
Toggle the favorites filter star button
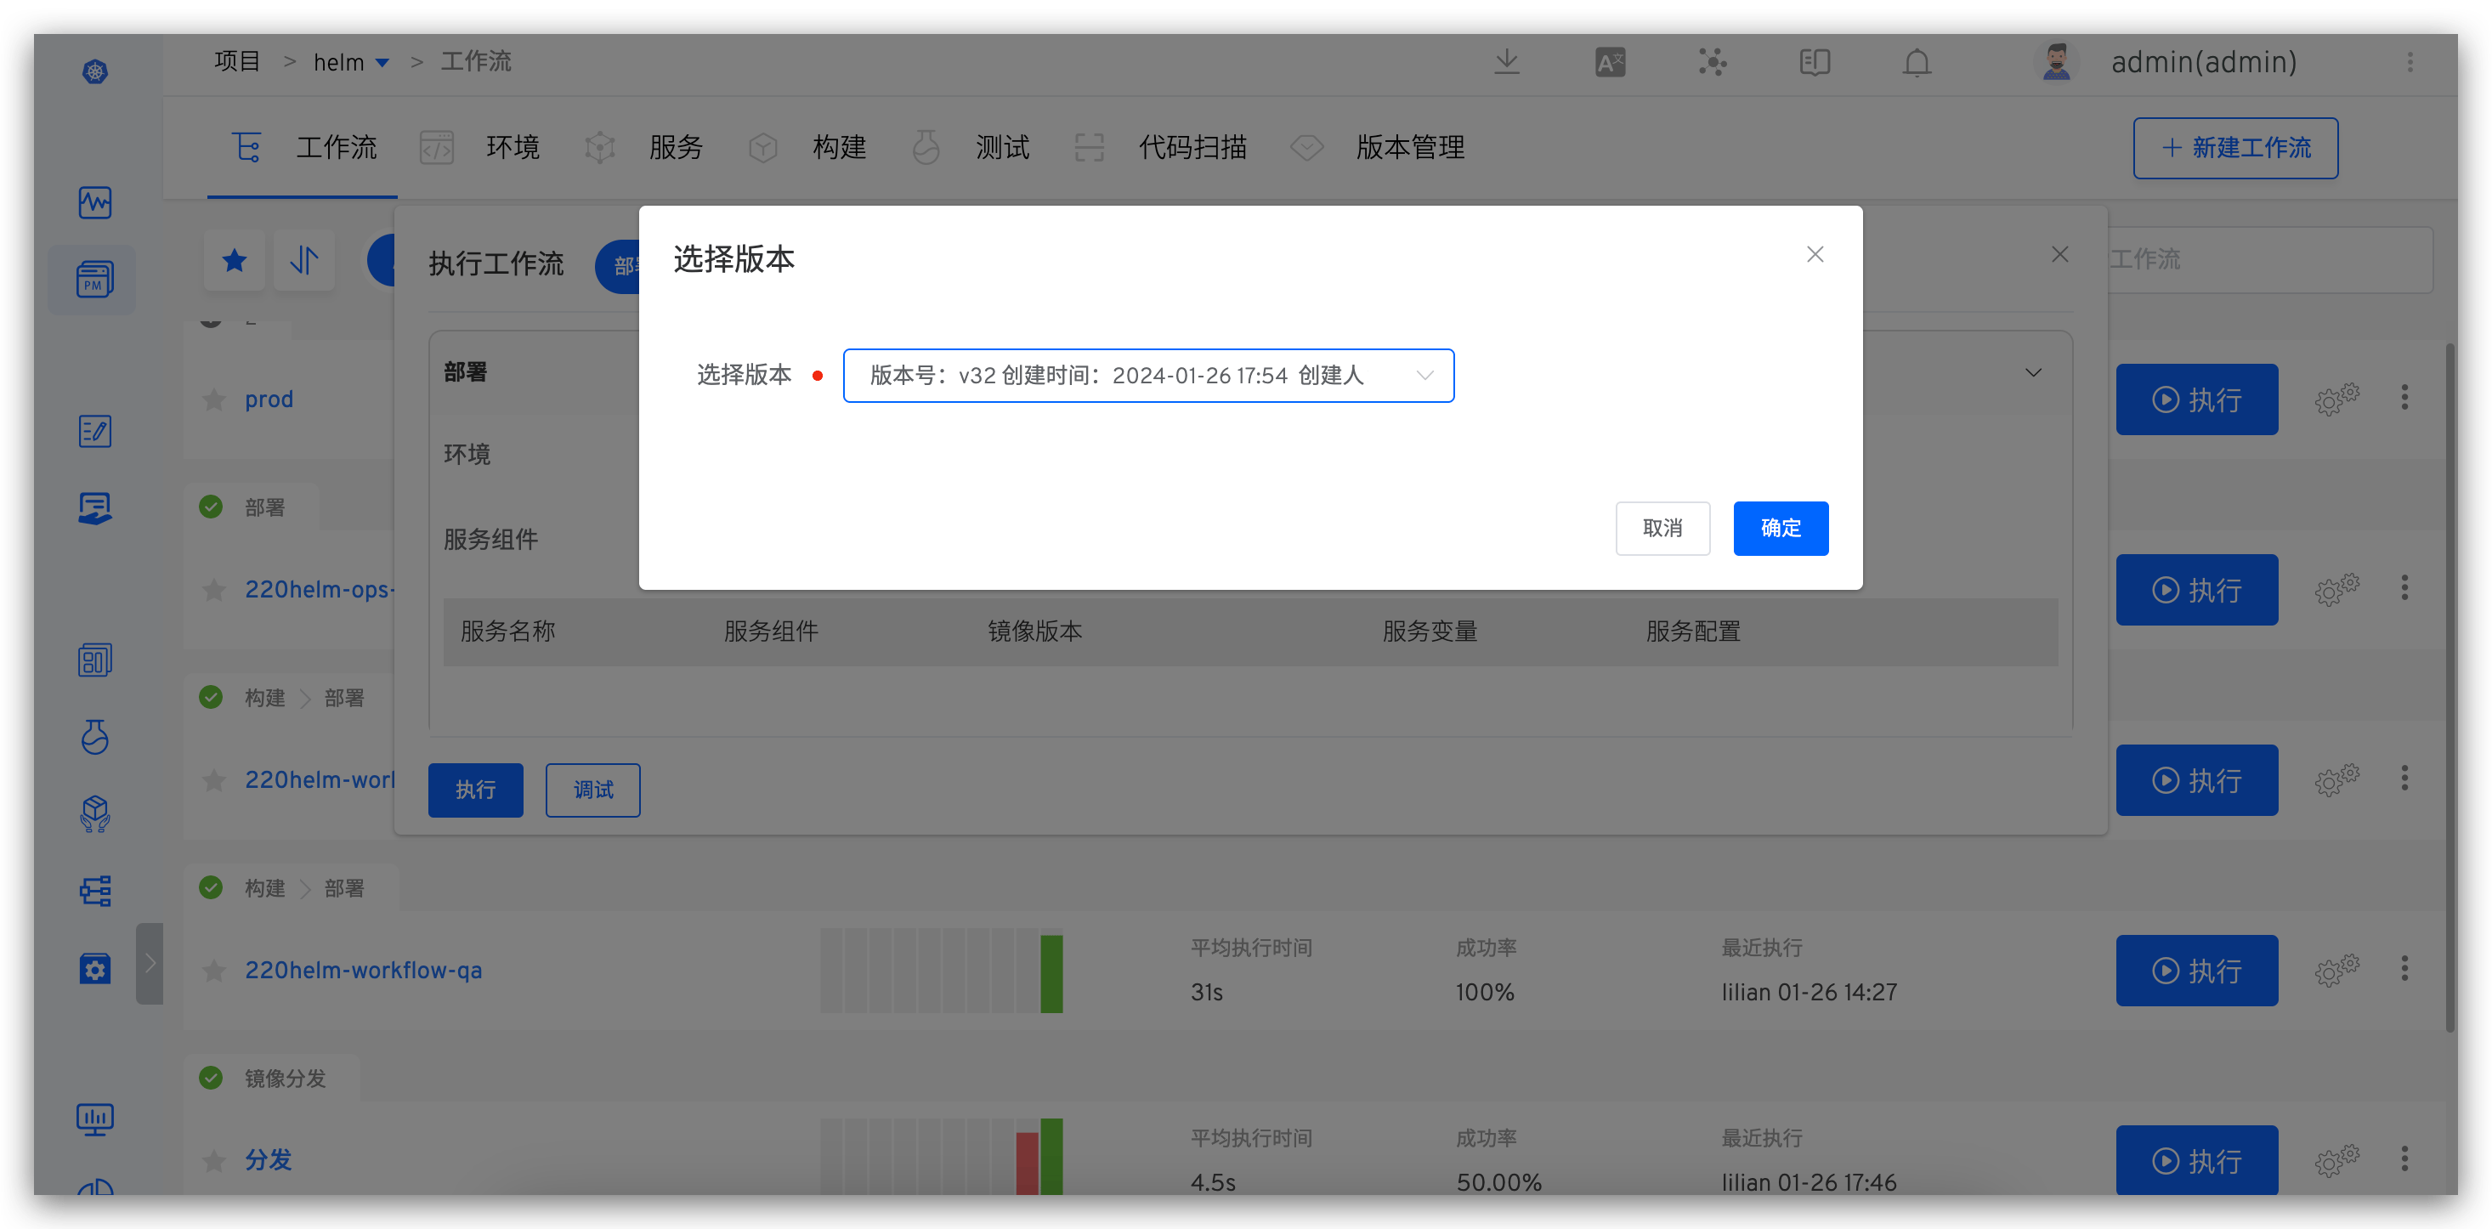(x=234, y=260)
